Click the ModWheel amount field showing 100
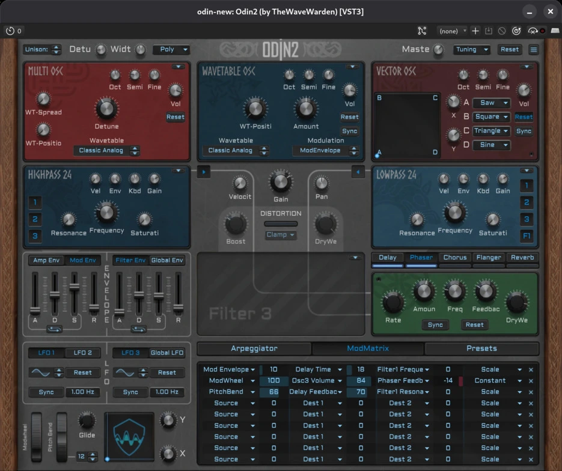 [x=273, y=381]
